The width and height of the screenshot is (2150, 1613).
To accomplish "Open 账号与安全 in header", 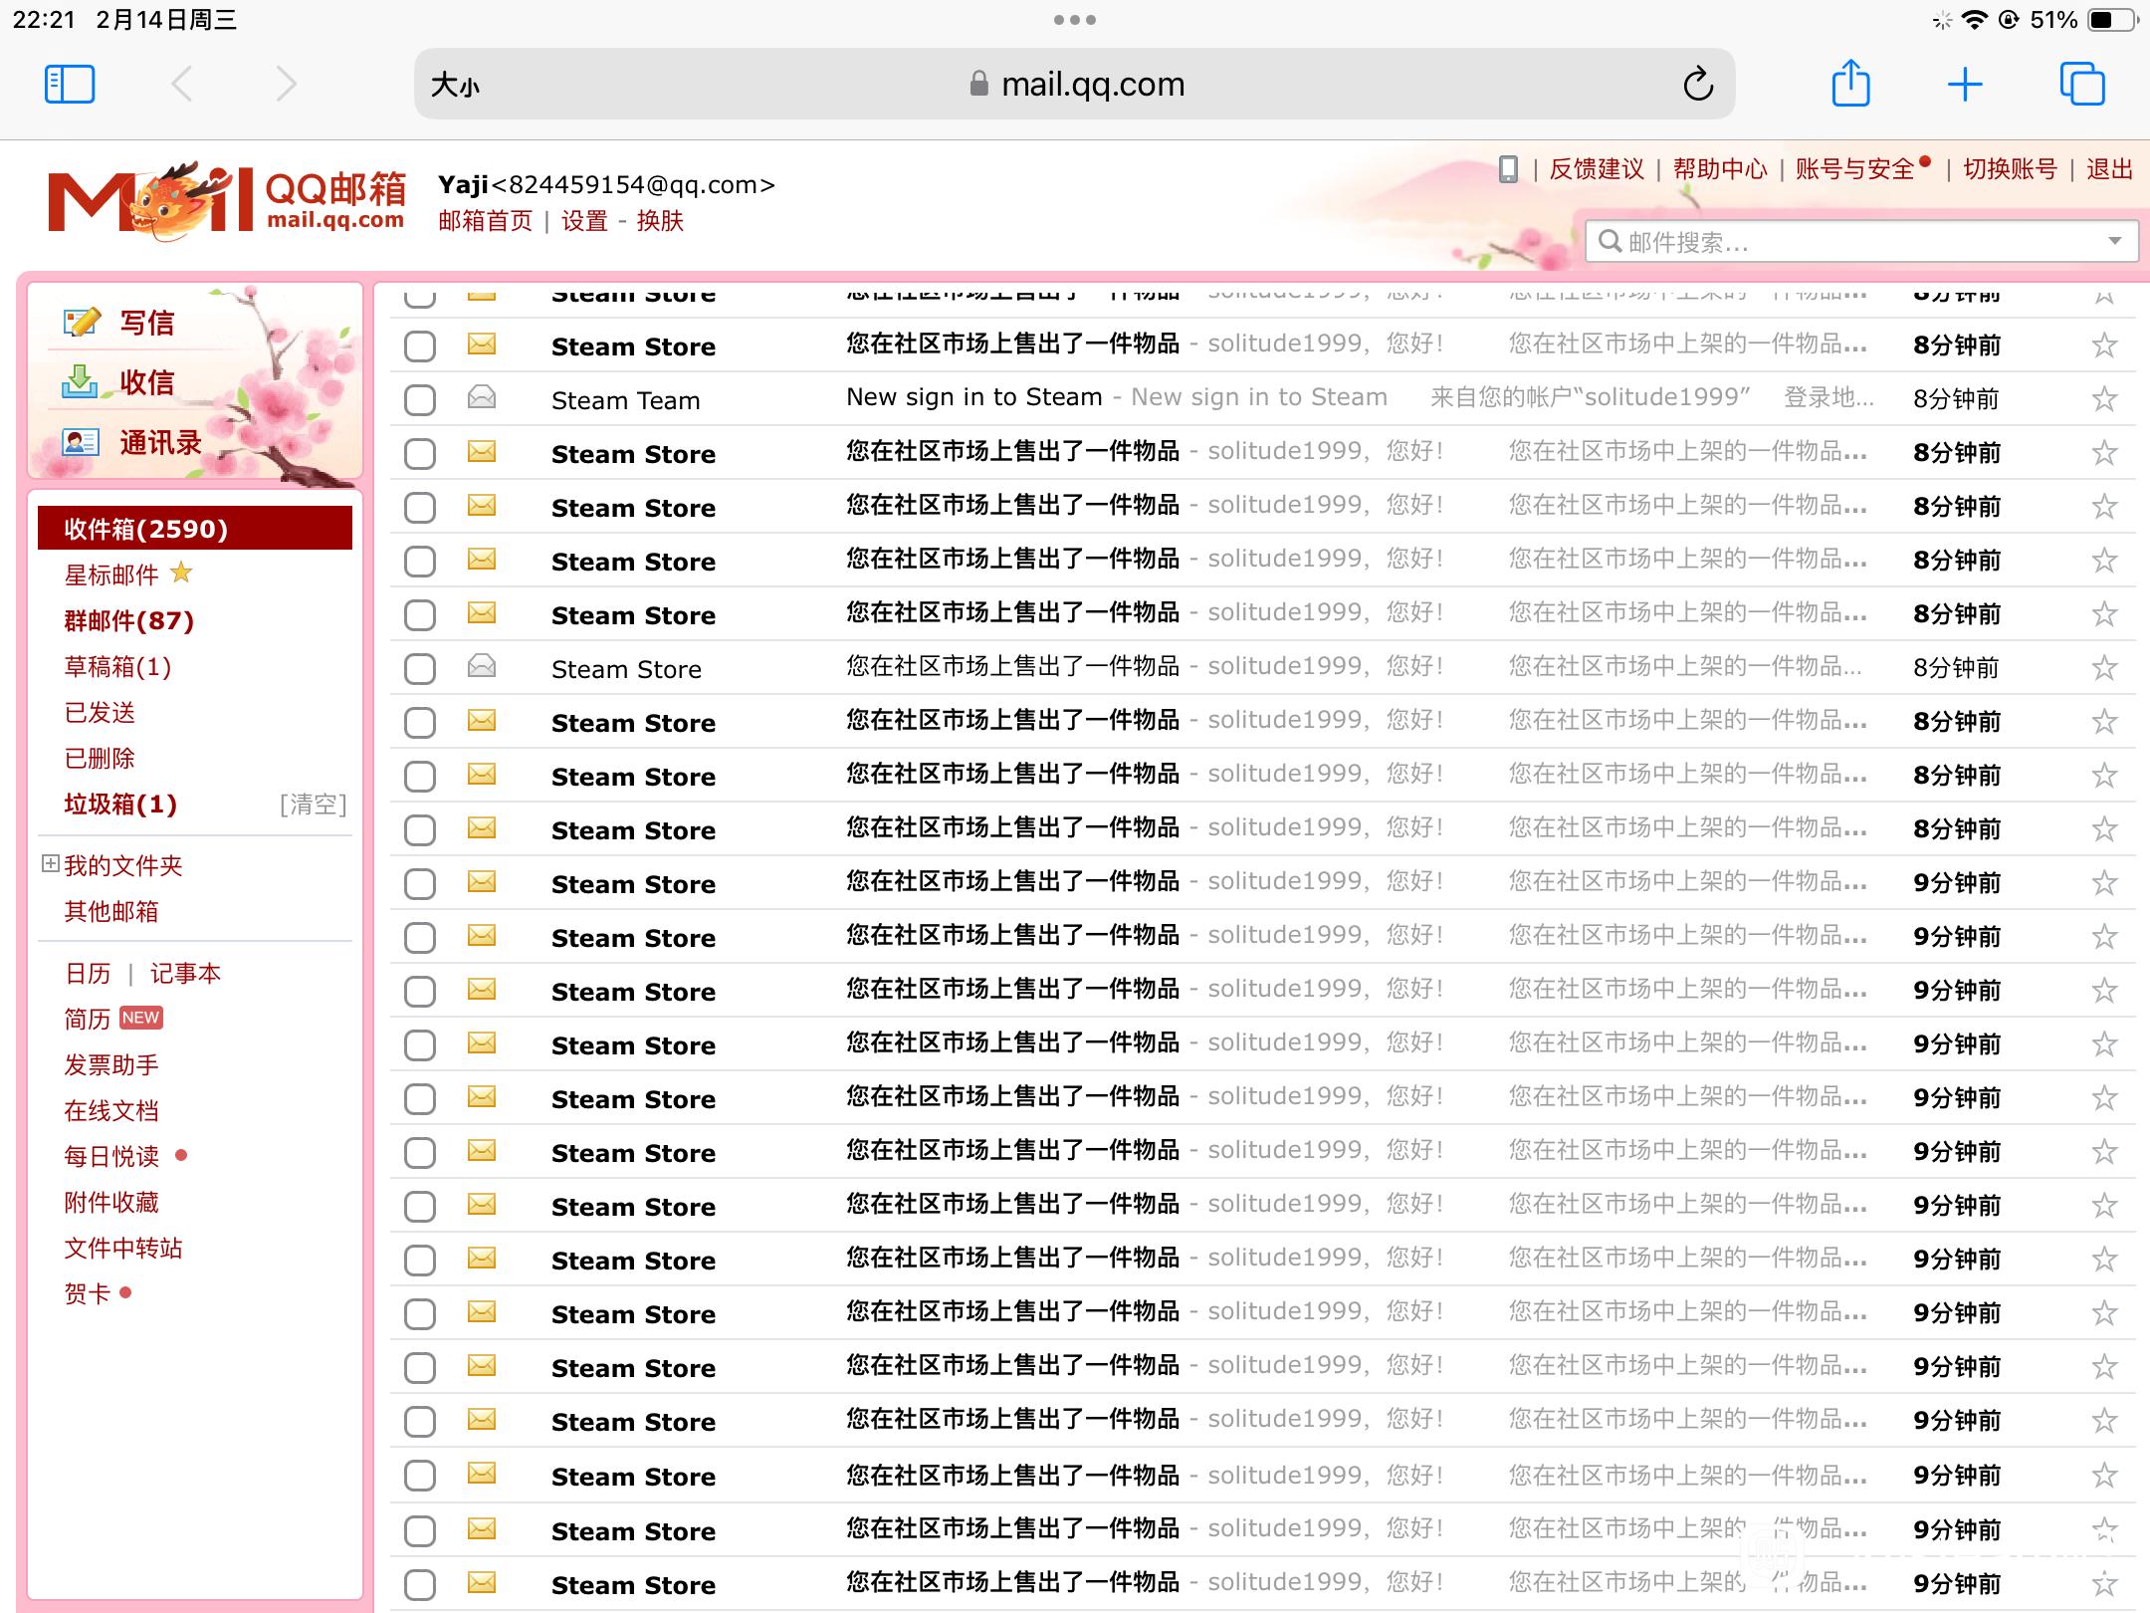I will pos(1855,169).
